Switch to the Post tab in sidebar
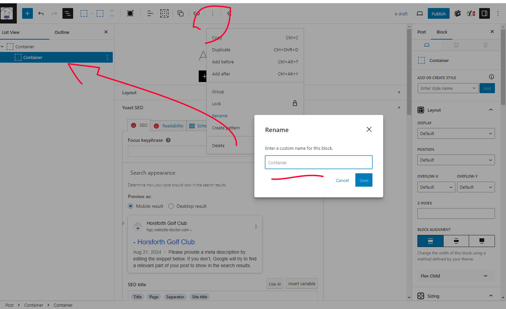The width and height of the screenshot is (506, 309). point(421,32)
